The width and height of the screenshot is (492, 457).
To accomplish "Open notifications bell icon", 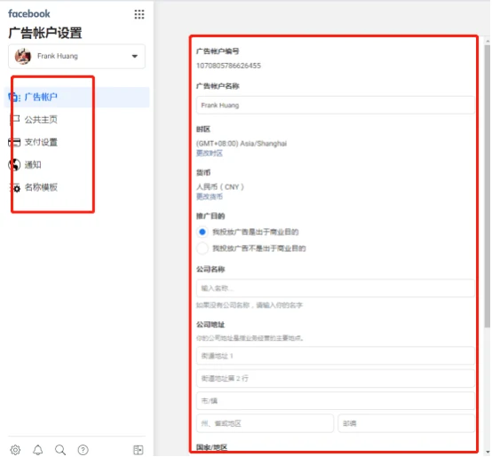I will click(x=38, y=450).
